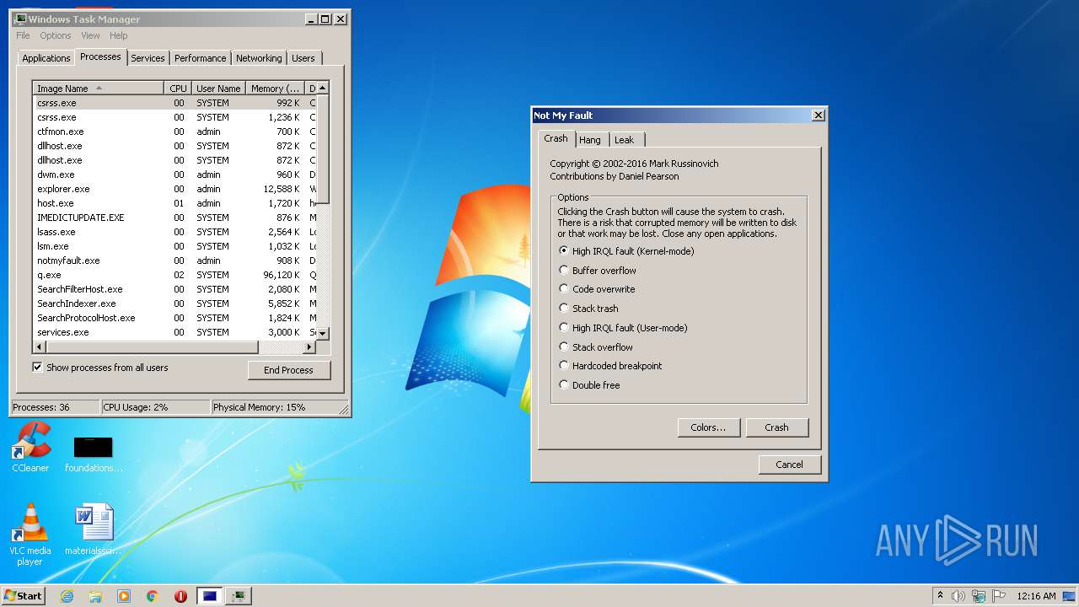Image resolution: width=1079 pixels, height=607 pixels.
Task: Select the notmyfault.exe process row
Action: tap(174, 261)
